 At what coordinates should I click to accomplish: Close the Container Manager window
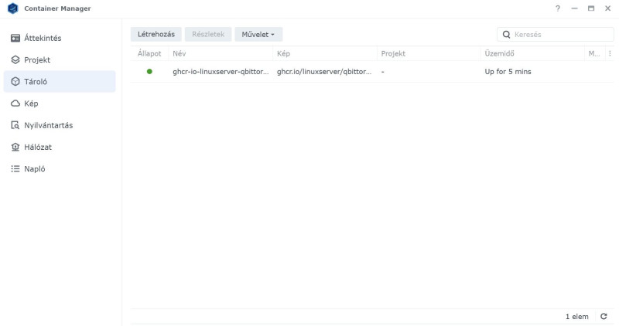coord(608,8)
